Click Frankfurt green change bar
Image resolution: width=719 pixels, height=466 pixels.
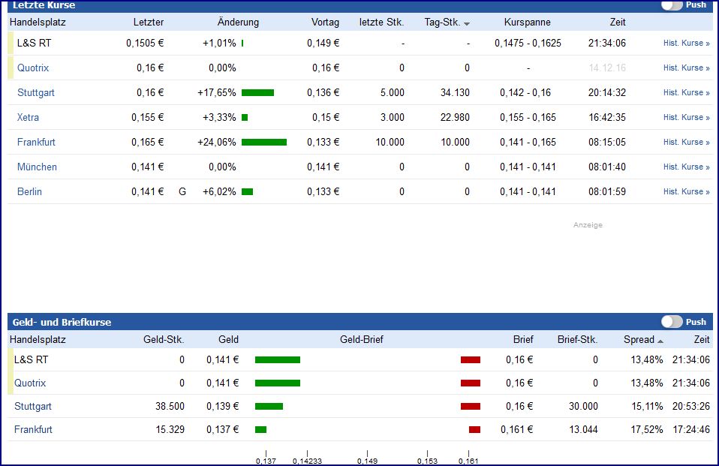click(x=263, y=143)
